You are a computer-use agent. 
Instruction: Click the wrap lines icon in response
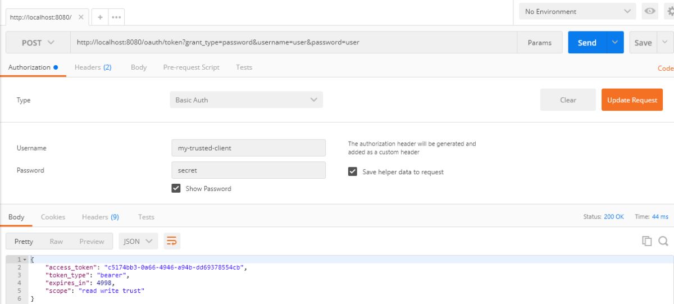pyautogui.click(x=172, y=241)
